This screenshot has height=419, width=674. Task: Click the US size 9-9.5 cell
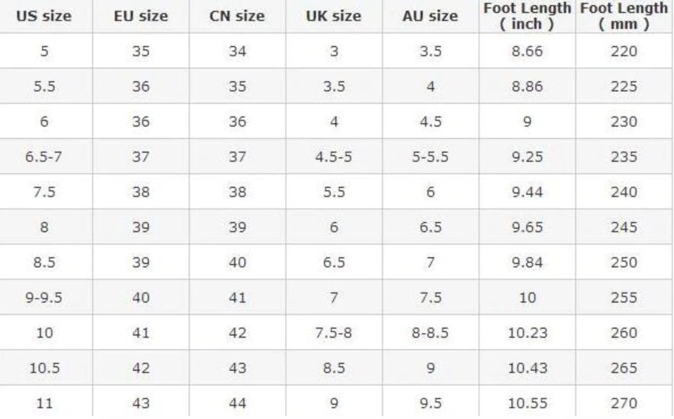44,298
